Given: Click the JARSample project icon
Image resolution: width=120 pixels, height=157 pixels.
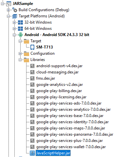Looking at the screenshot, I should (x=9, y=4).
